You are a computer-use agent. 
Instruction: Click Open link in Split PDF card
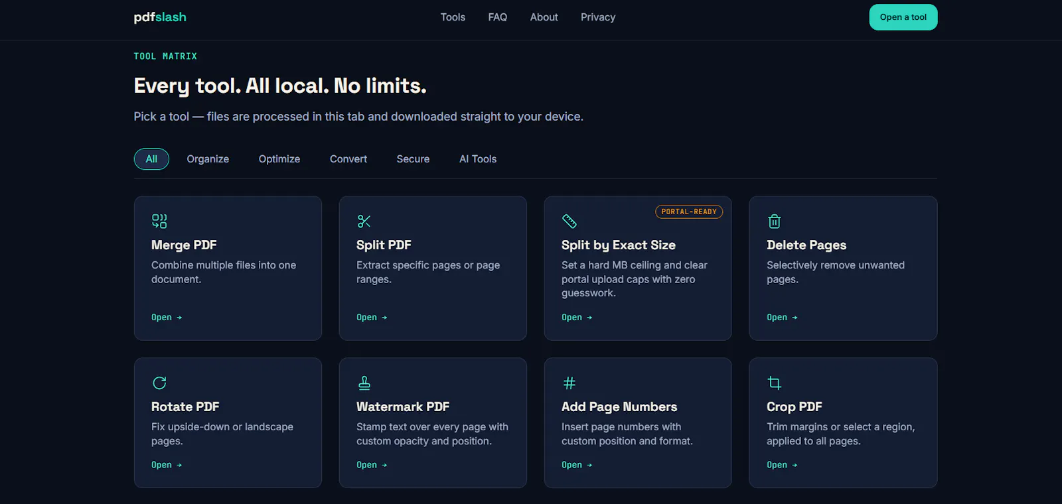tap(372, 318)
